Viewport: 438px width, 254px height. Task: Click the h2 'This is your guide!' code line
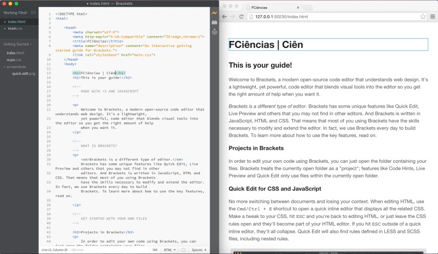[x=102, y=78]
